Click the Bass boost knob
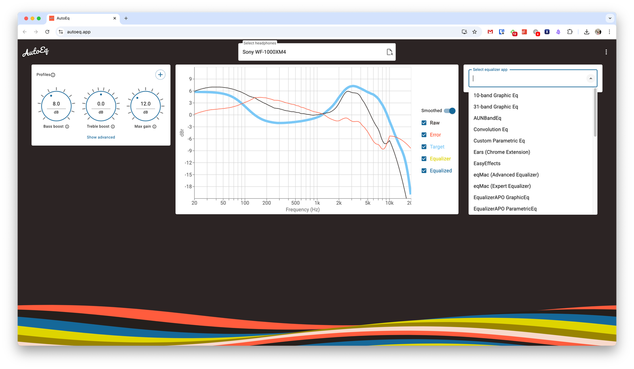 (x=56, y=106)
